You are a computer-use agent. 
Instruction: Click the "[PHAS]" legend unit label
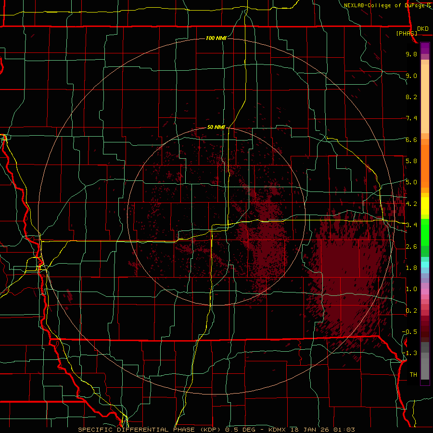point(407,33)
